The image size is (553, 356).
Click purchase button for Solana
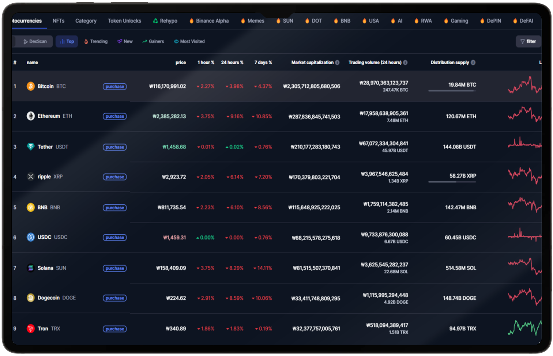[115, 268]
